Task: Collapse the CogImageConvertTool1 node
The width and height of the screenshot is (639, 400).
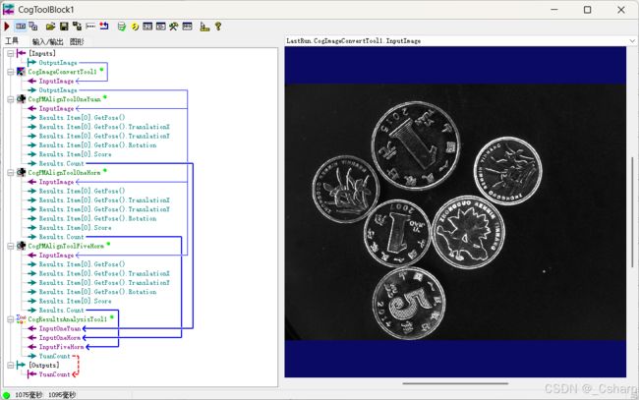Action: 11,72
